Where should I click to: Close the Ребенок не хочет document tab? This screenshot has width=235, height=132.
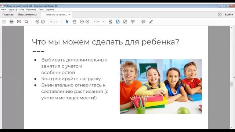click(x=70, y=15)
